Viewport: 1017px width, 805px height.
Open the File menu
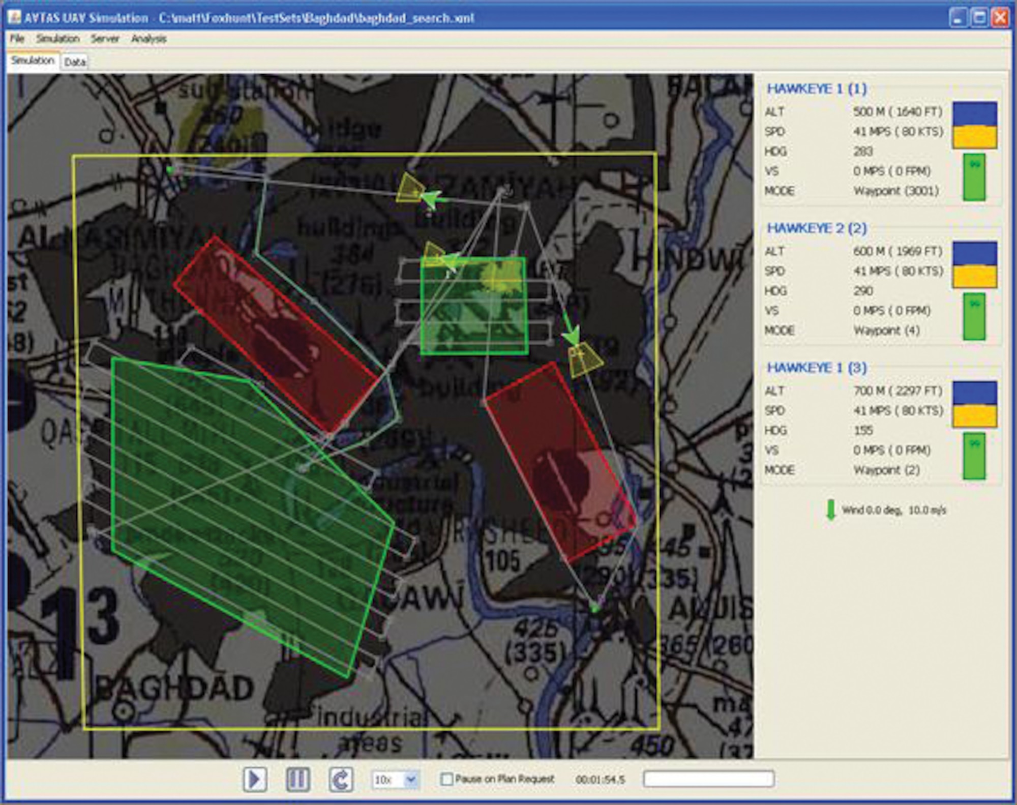click(x=17, y=39)
